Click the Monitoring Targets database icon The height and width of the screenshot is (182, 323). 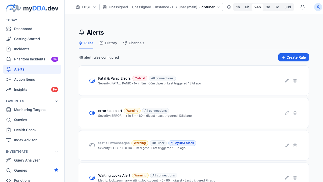(9, 110)
